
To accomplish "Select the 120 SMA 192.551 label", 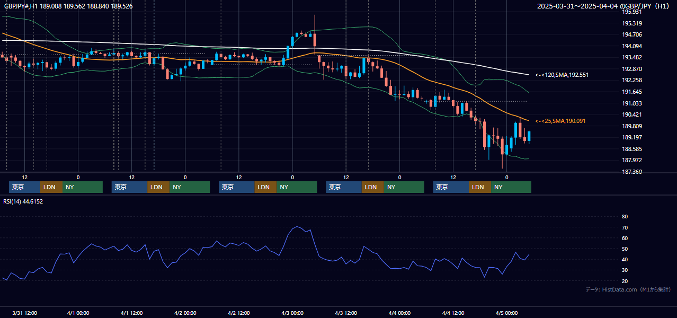I will pyautogui.click(x=562, y=75).
